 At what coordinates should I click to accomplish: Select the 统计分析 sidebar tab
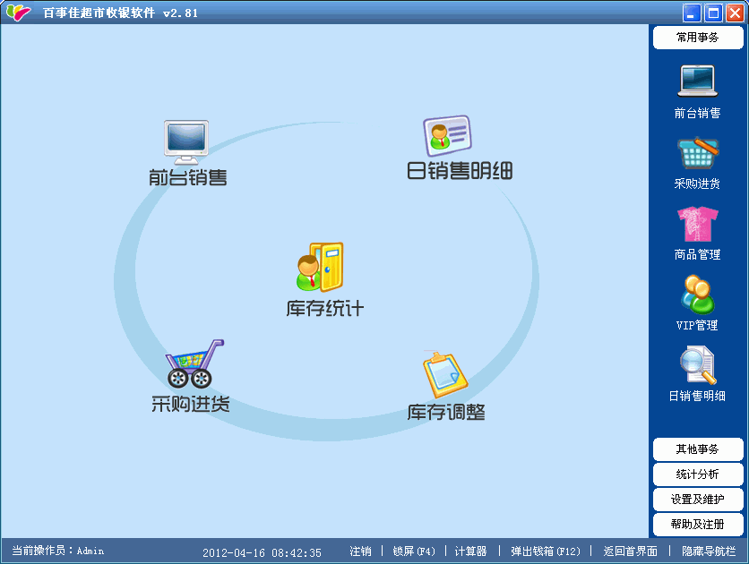click(x=698, y=474)
